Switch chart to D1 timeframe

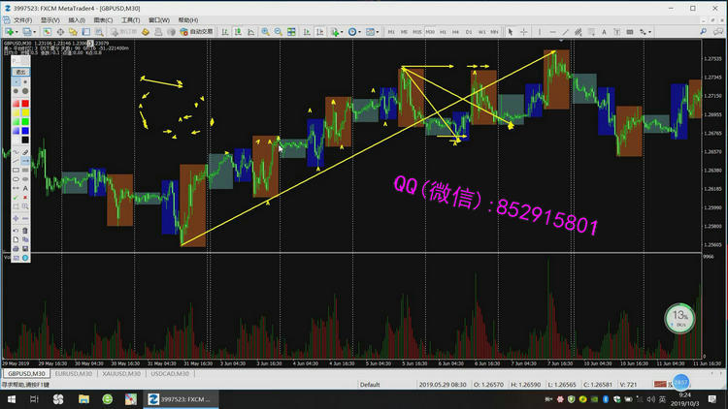tap(468, 32)
